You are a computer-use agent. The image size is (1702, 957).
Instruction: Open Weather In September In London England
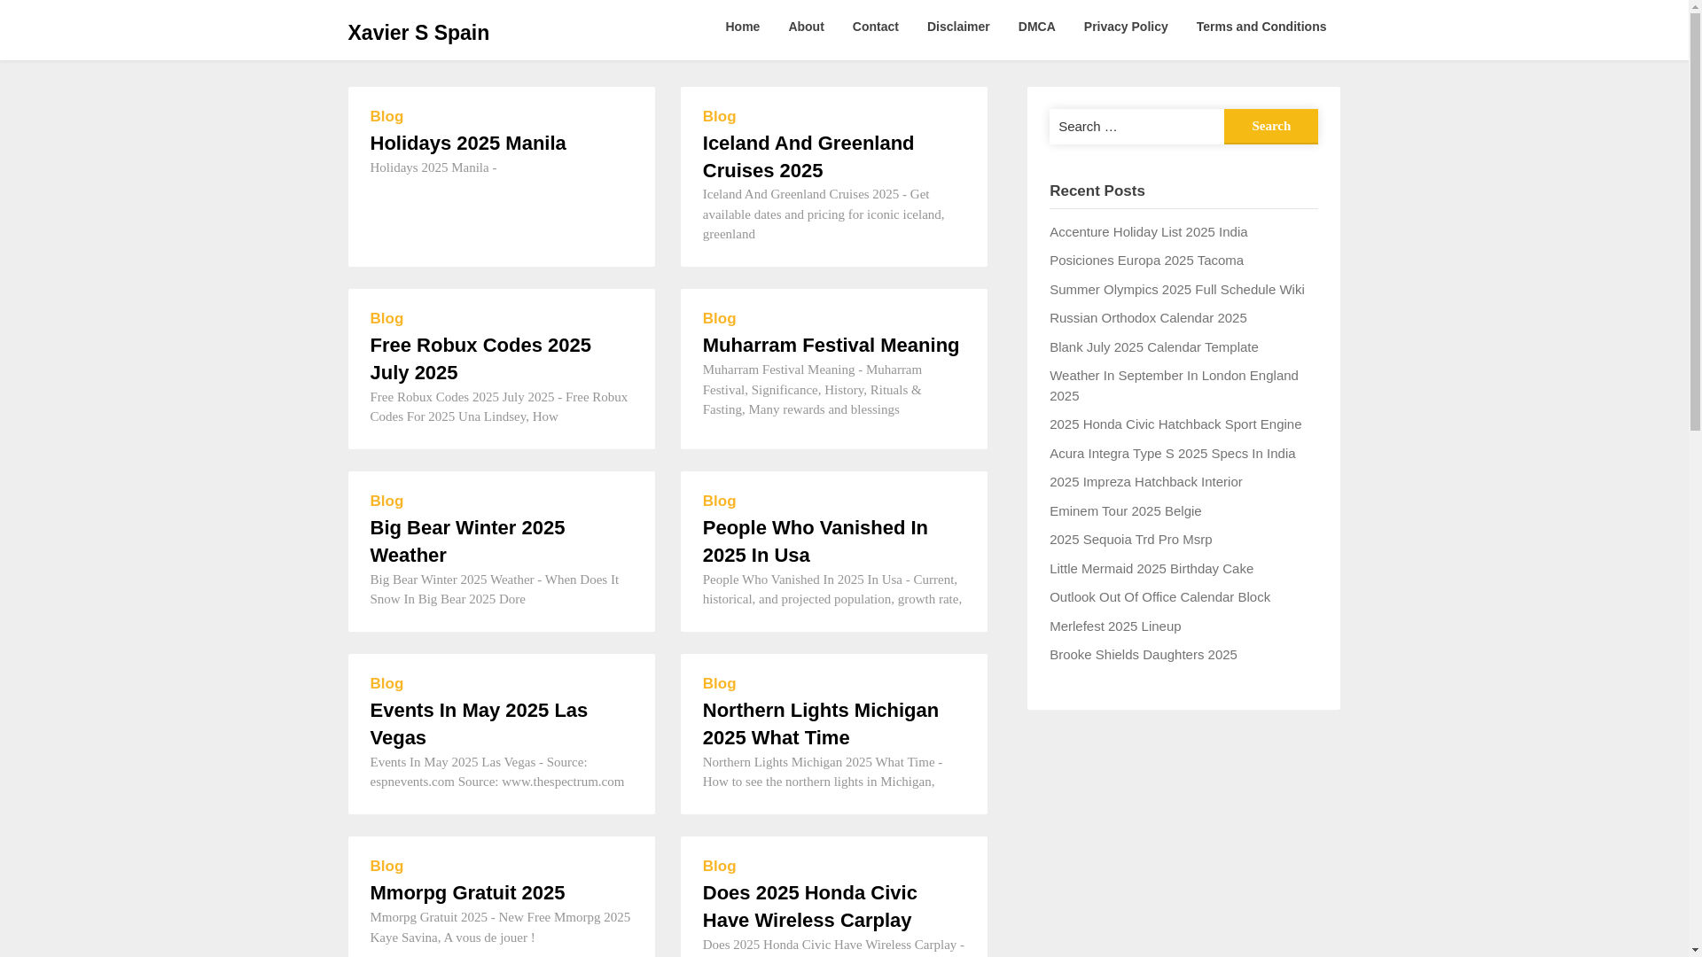coord(1174,385)
